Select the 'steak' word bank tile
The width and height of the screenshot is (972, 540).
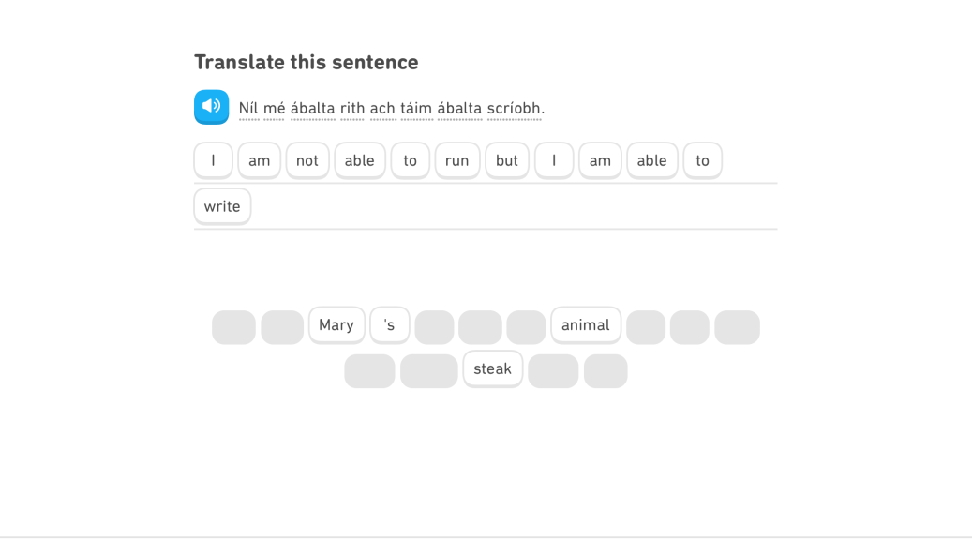click(x=492, y=368)
